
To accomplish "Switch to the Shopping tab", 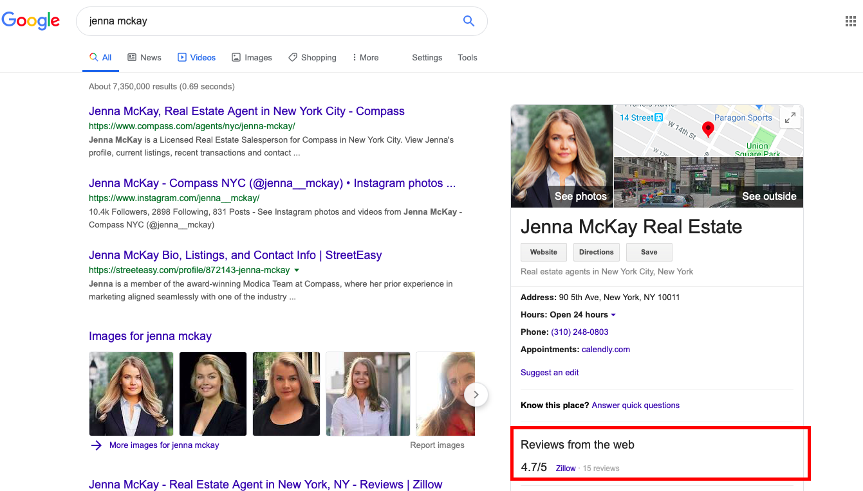I will [312, 57].
